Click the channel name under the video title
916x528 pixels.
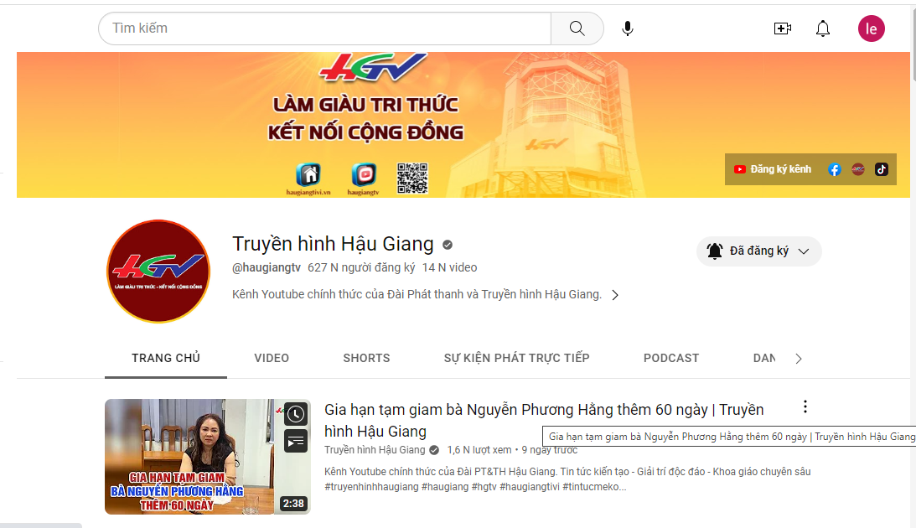(x=375, y=450)
